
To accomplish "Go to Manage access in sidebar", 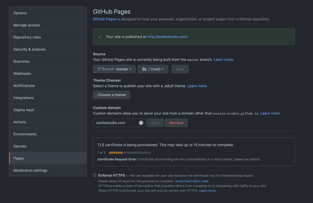I will 48,25.
